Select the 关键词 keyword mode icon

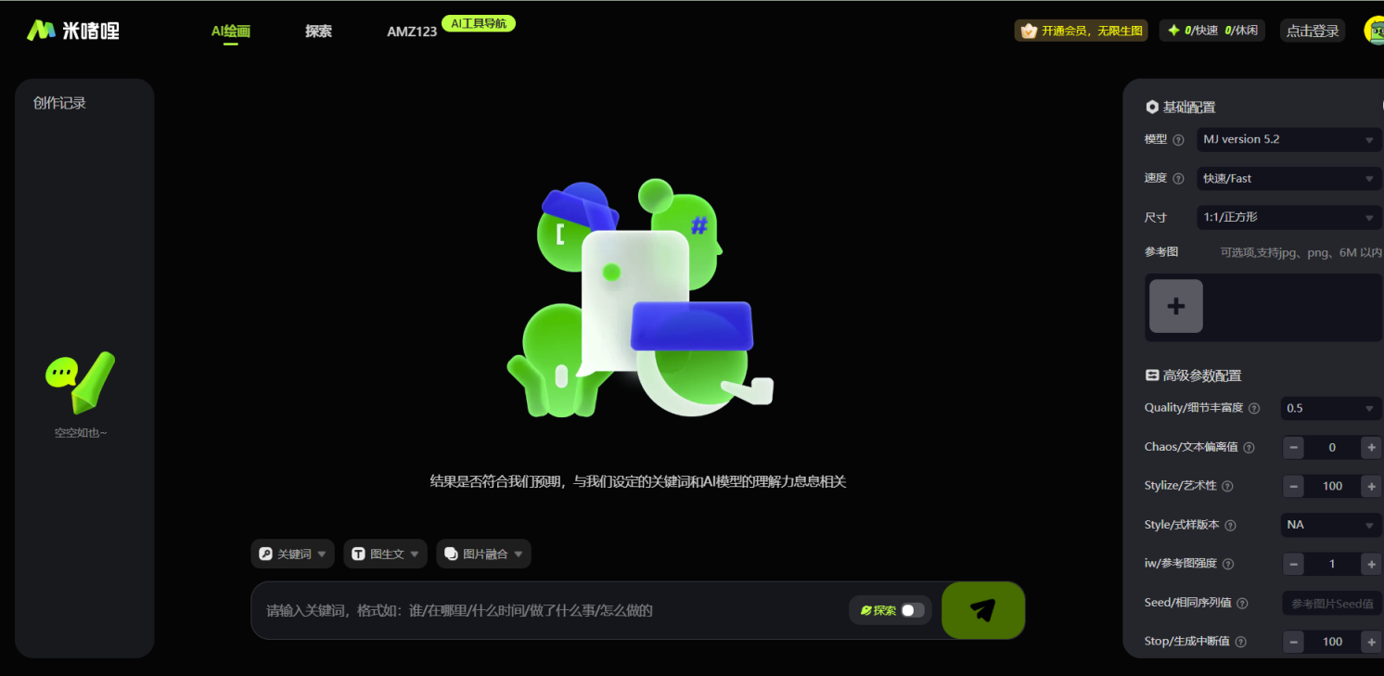pyautogui.click(x=266, y=554)
